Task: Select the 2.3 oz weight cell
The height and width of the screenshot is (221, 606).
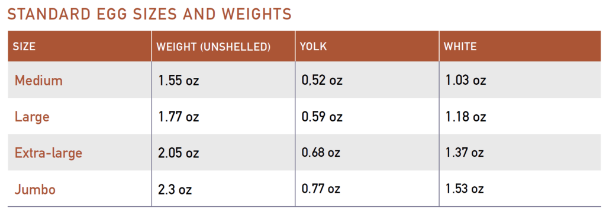Action: click(x=175, y=189)
